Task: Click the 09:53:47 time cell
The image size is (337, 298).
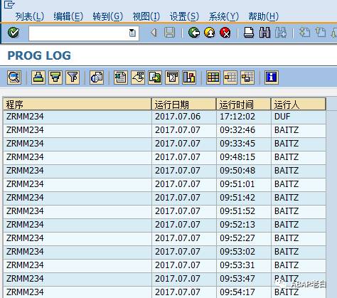Action: coord(243,279)
